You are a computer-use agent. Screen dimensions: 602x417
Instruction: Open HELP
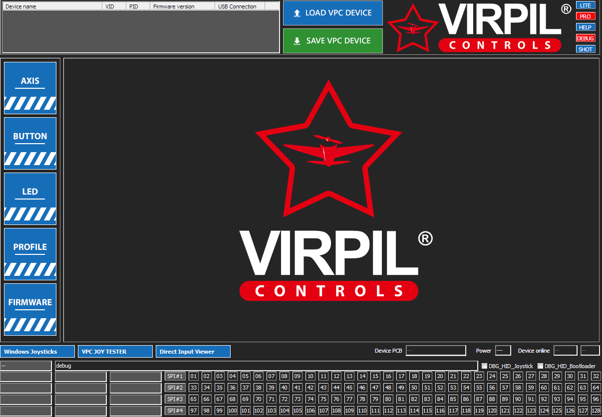point(586,27)
